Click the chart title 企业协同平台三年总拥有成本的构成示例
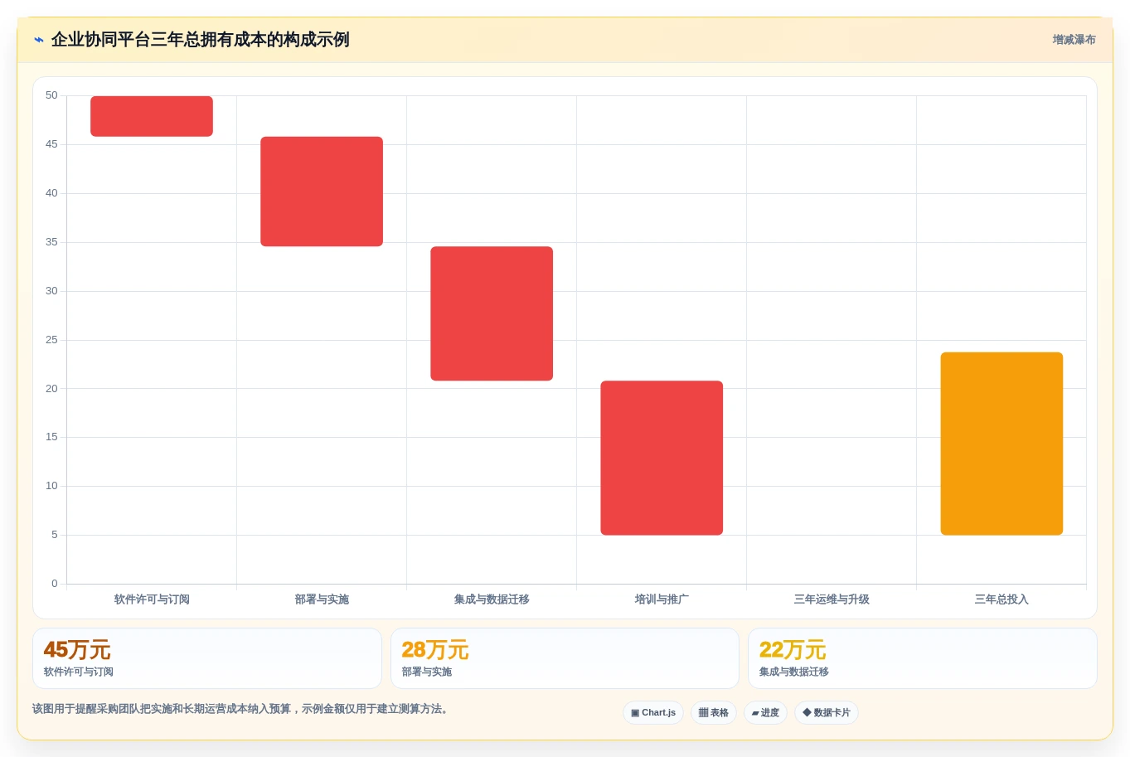Image resolution: width=1130 pixels, height=757 pixels. point(200,40)
